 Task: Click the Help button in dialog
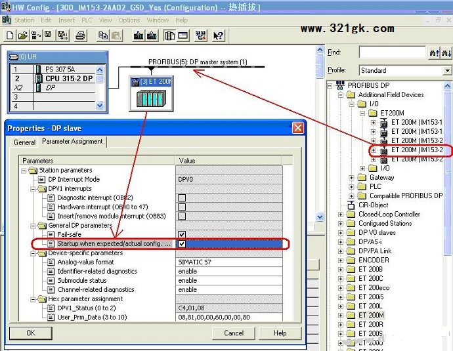(280, 333)
